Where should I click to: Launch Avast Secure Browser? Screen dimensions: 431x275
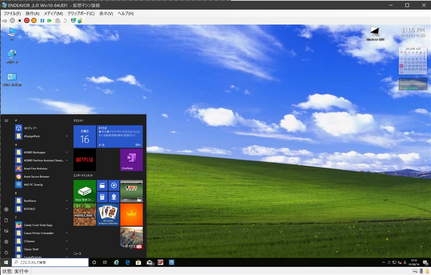[x=42, y=177]
